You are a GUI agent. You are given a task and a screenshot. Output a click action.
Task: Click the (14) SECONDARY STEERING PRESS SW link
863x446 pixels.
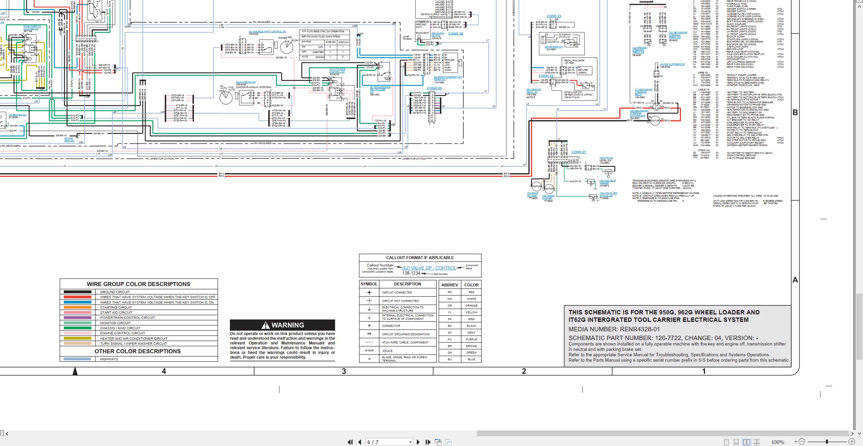coord(678,35)
